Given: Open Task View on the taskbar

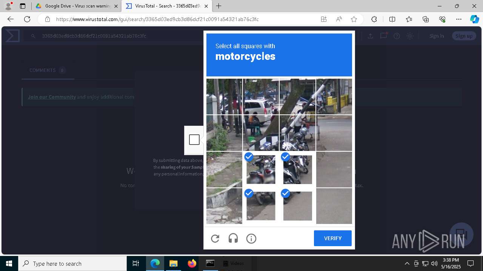Looking at the screenshot, I should [136, 263].
